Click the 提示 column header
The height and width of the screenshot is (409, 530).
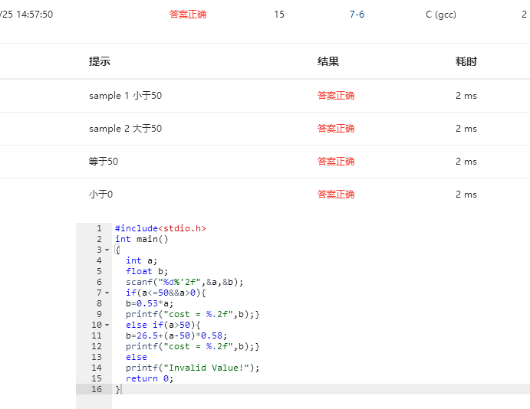(100, 62)
